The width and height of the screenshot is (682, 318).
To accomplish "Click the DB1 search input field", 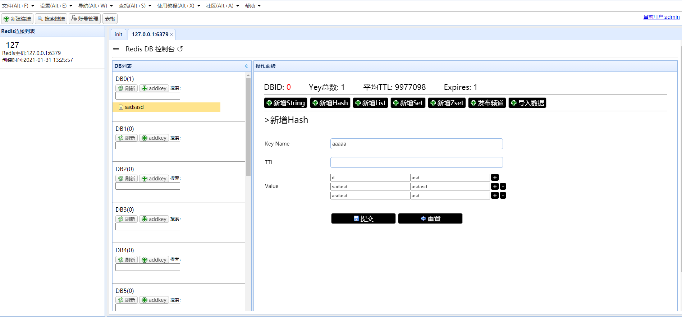I will point(148,146).
